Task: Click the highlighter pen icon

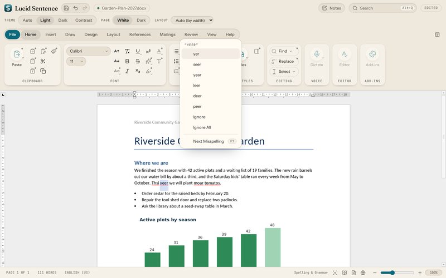Action: pyautogui.click(x=148, y=71)
